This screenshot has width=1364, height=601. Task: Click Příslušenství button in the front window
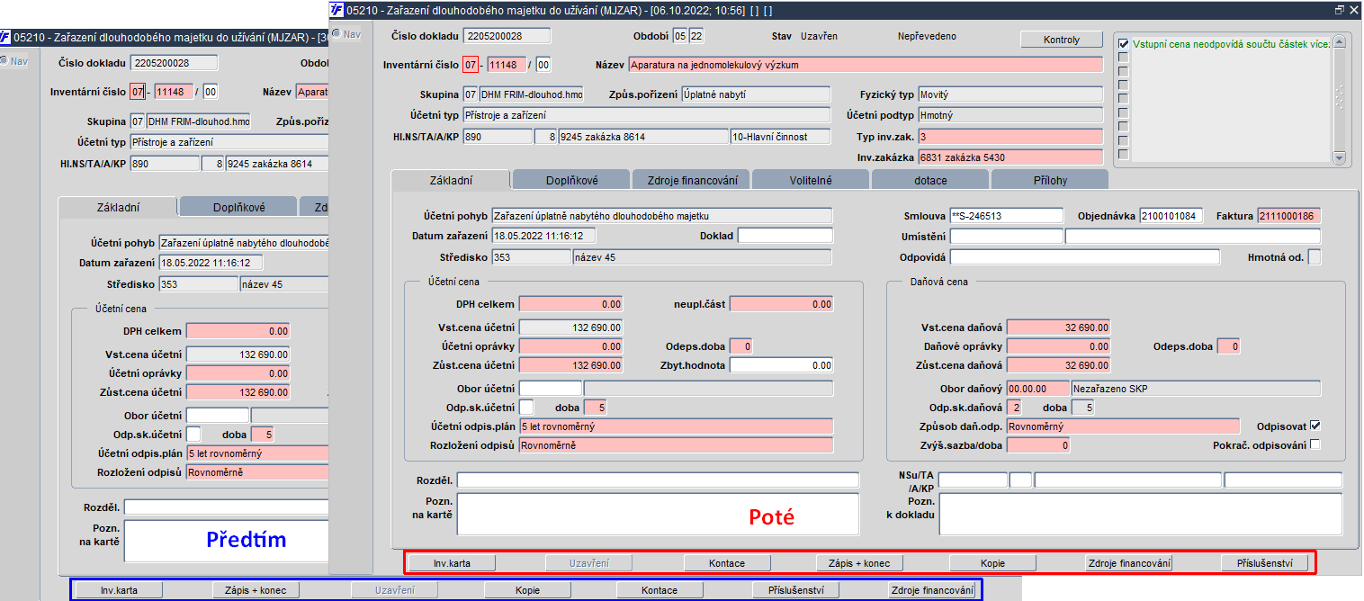click(1265, 563)
